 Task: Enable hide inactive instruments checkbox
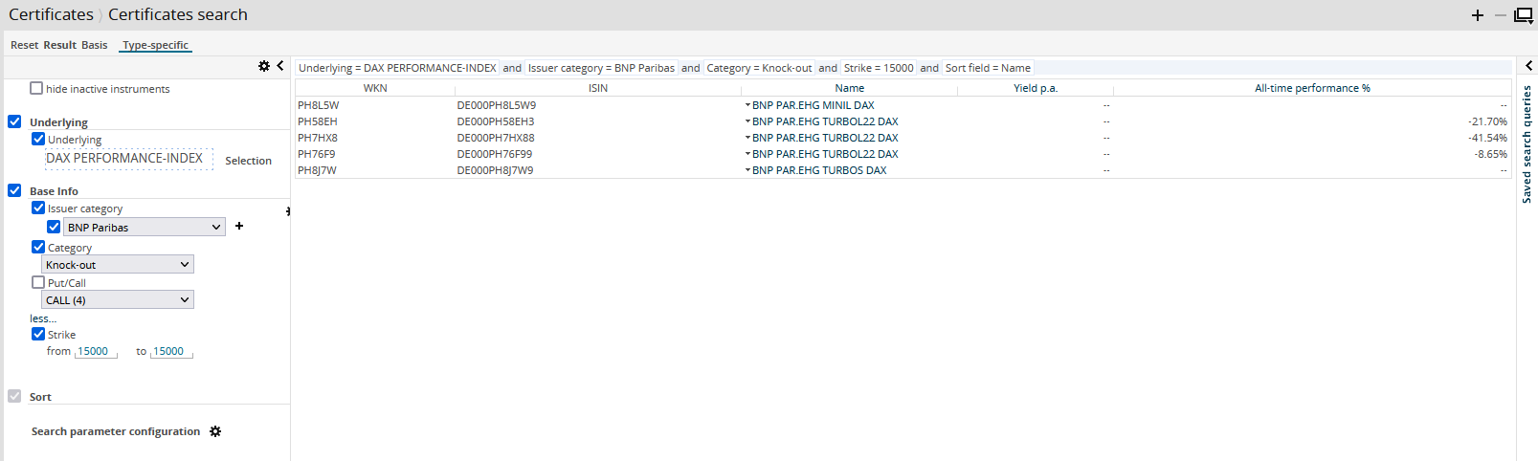point(37,88)
